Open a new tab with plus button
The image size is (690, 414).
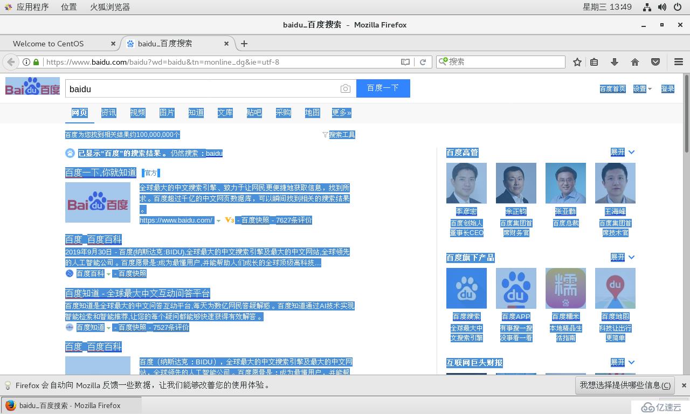[x=244, y=44]
